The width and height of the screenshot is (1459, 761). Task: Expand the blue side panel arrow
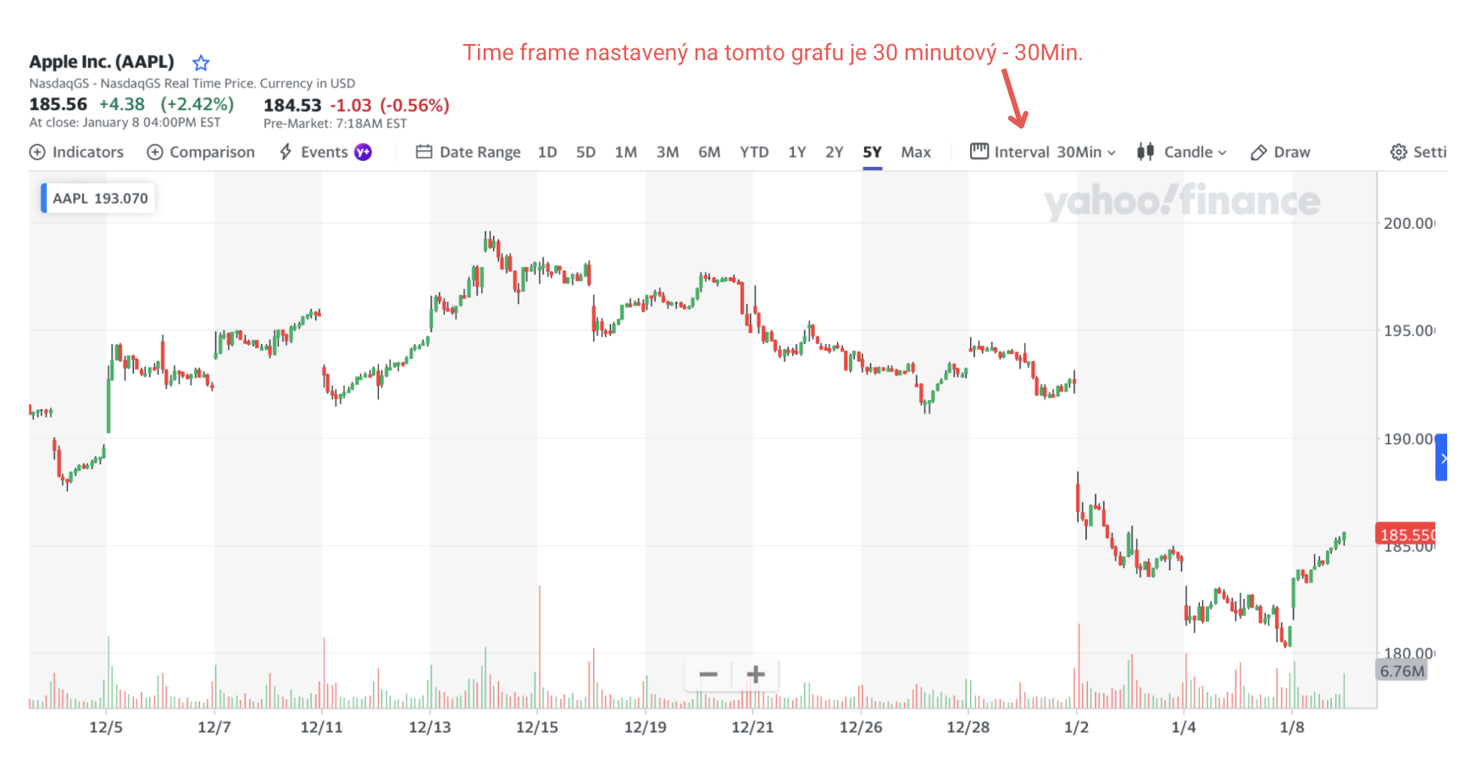(1443, 458)
